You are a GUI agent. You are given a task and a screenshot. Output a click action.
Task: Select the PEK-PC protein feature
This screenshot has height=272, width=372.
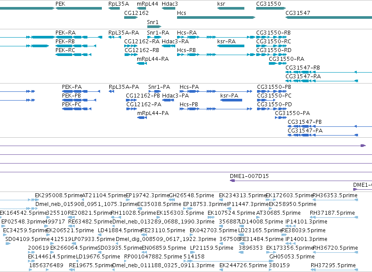tap(76, 109)
